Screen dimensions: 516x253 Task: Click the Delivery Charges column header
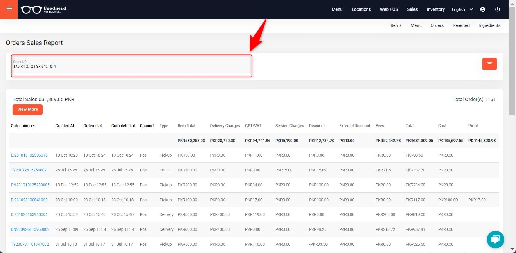[x=225, y=126]
